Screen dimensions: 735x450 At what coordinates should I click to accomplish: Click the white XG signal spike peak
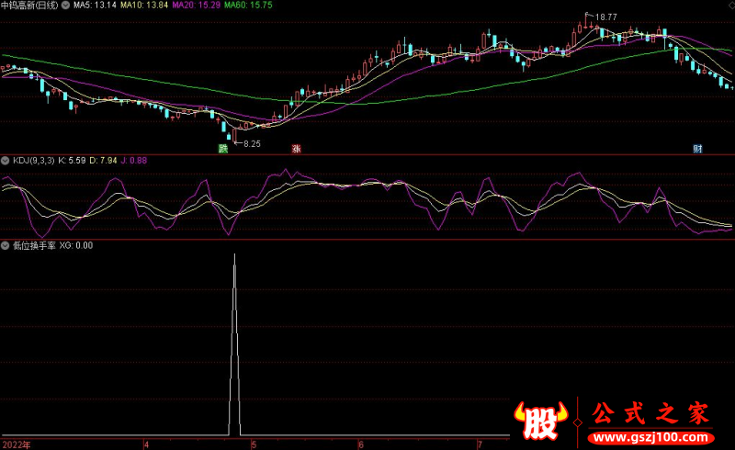234,253
